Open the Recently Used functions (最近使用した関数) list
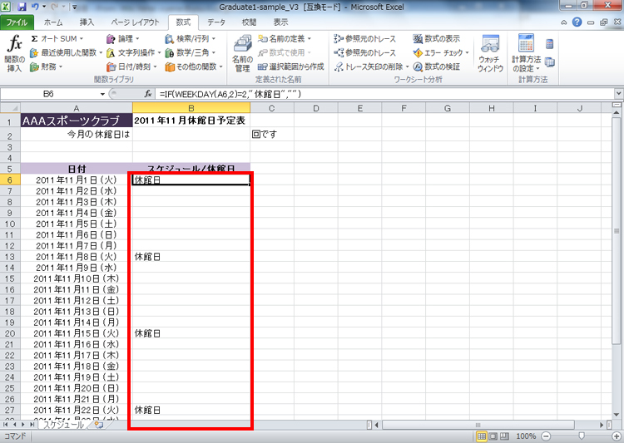The height and width of the screenshot is (443, 624). 66,52
